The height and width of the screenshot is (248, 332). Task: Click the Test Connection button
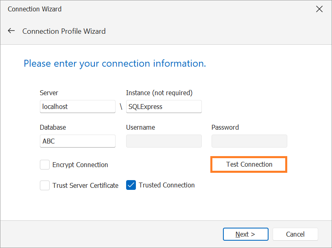(x=249, y=164)
